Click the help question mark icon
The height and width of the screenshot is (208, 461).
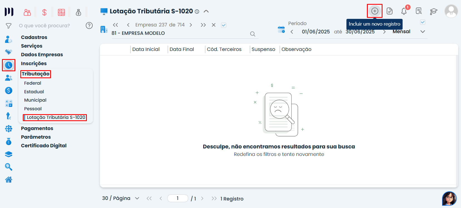[89, 26]
